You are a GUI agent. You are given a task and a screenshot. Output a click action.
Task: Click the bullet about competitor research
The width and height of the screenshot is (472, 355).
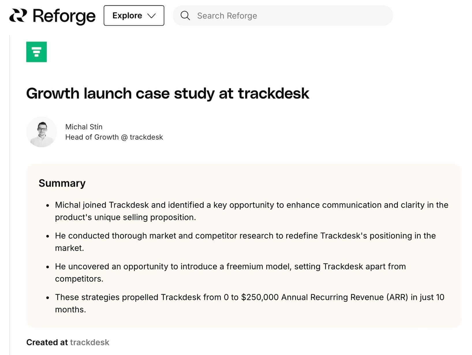[245, 242]
